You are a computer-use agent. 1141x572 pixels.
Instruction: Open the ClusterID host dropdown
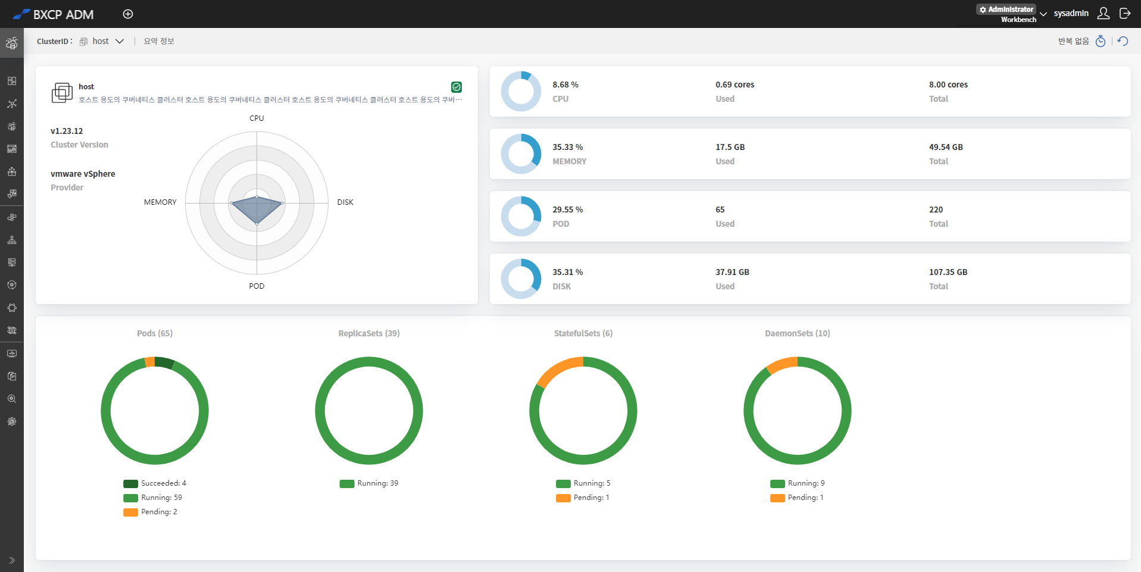(102, 41)
